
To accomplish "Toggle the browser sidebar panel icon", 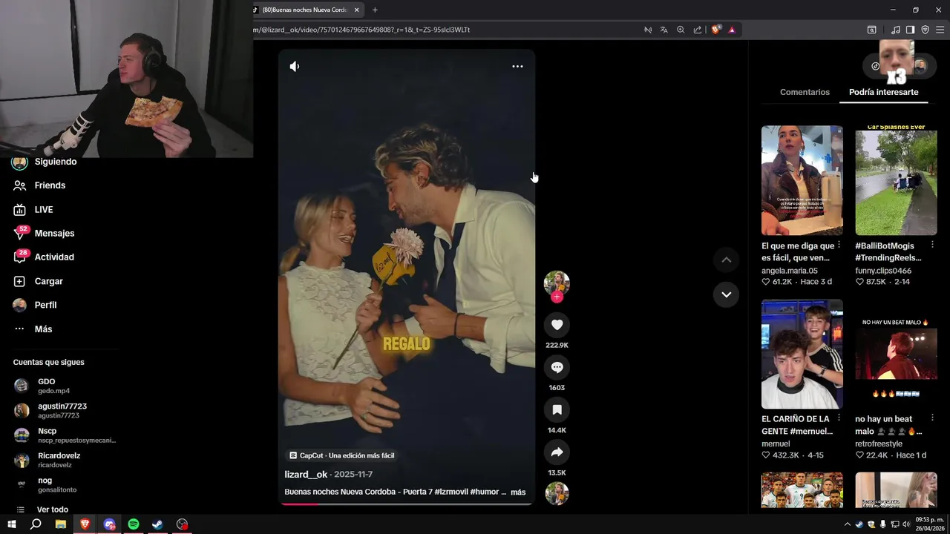I will [910, 30].
